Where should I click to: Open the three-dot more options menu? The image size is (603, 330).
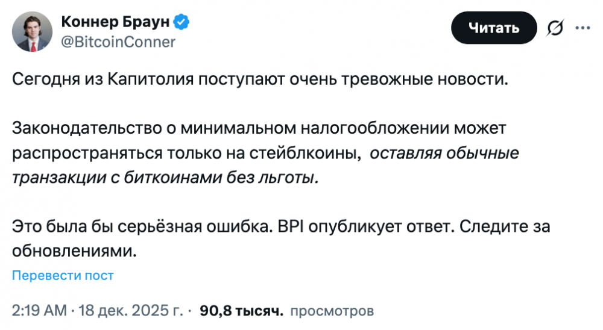582,28
